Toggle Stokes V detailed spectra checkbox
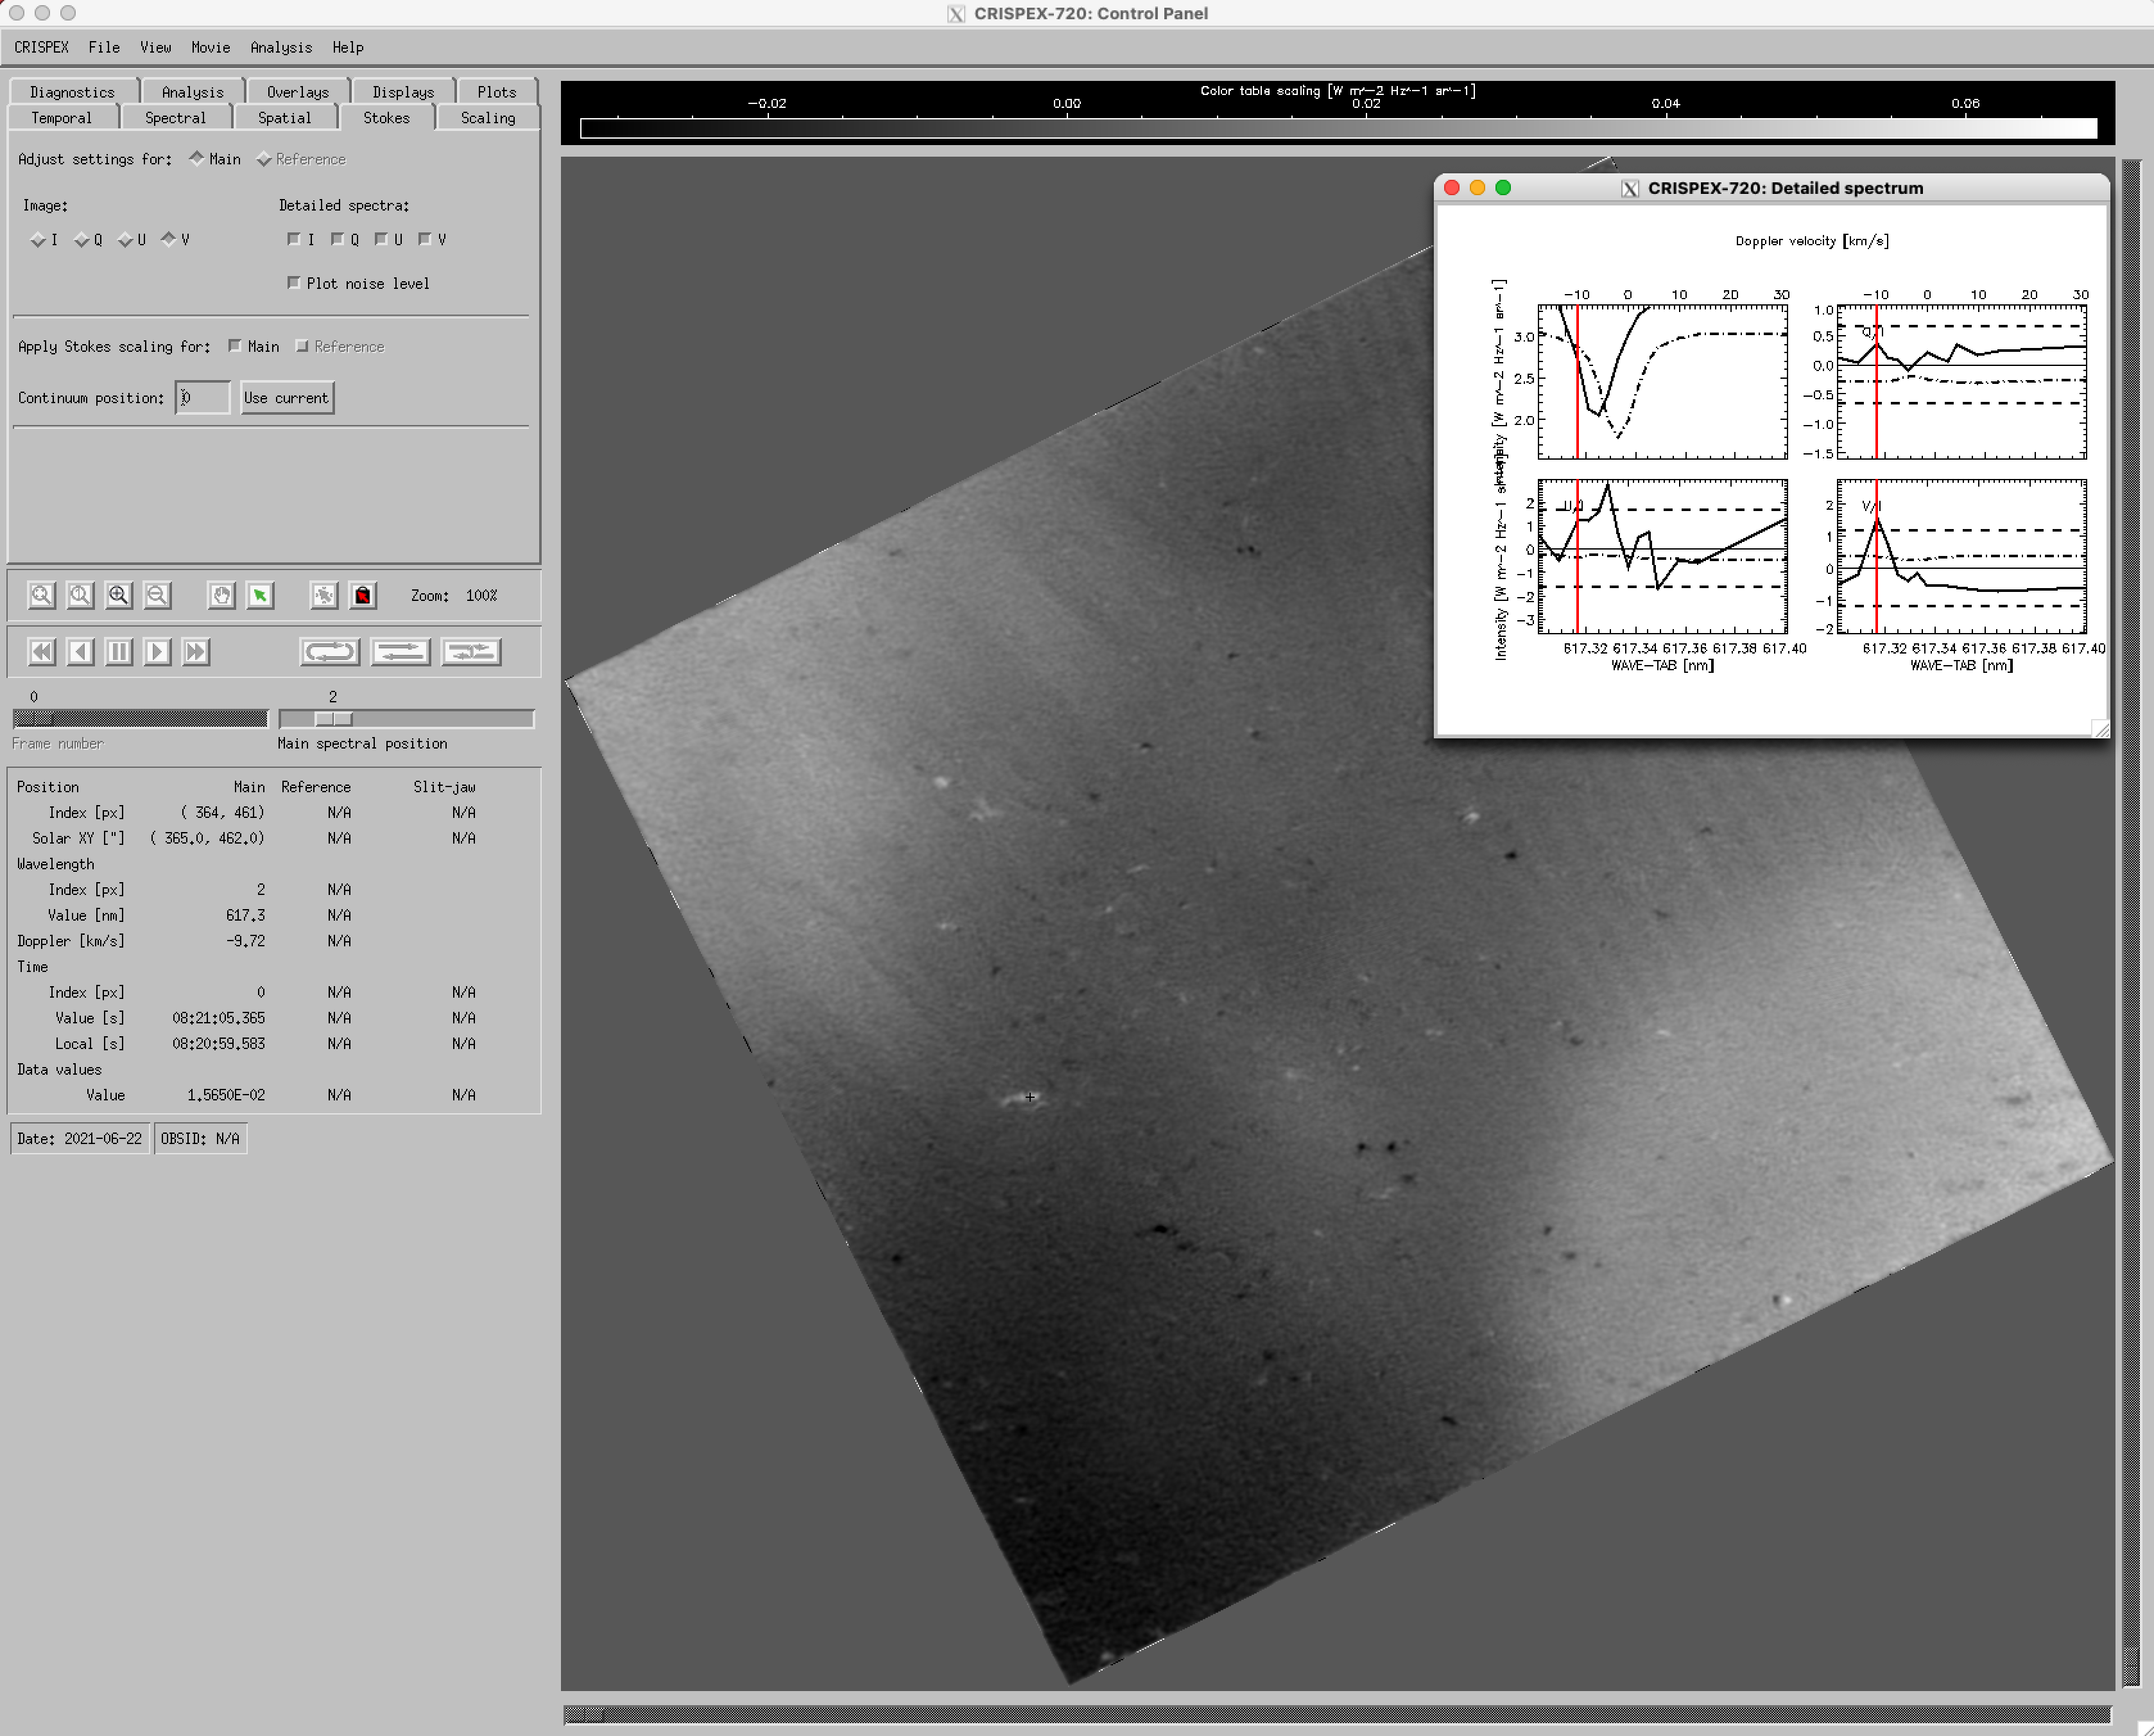2154x1736 pixels. (426, 240)
